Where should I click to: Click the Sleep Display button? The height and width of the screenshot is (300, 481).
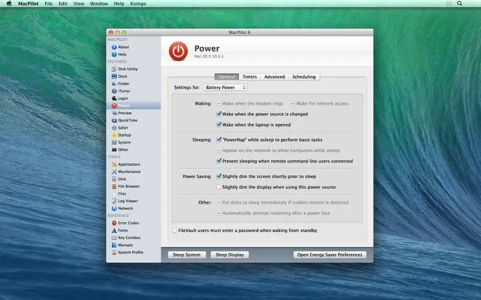point(230,254)
